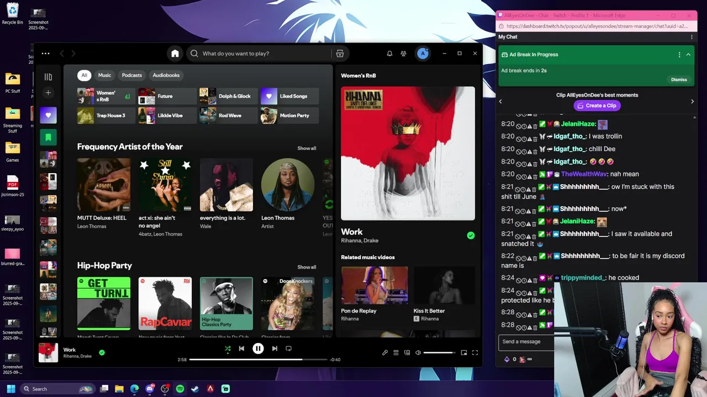Screen dimensions: 707x397
Task: Open Friend Activity icon in top bar
Action: (404, 53)
